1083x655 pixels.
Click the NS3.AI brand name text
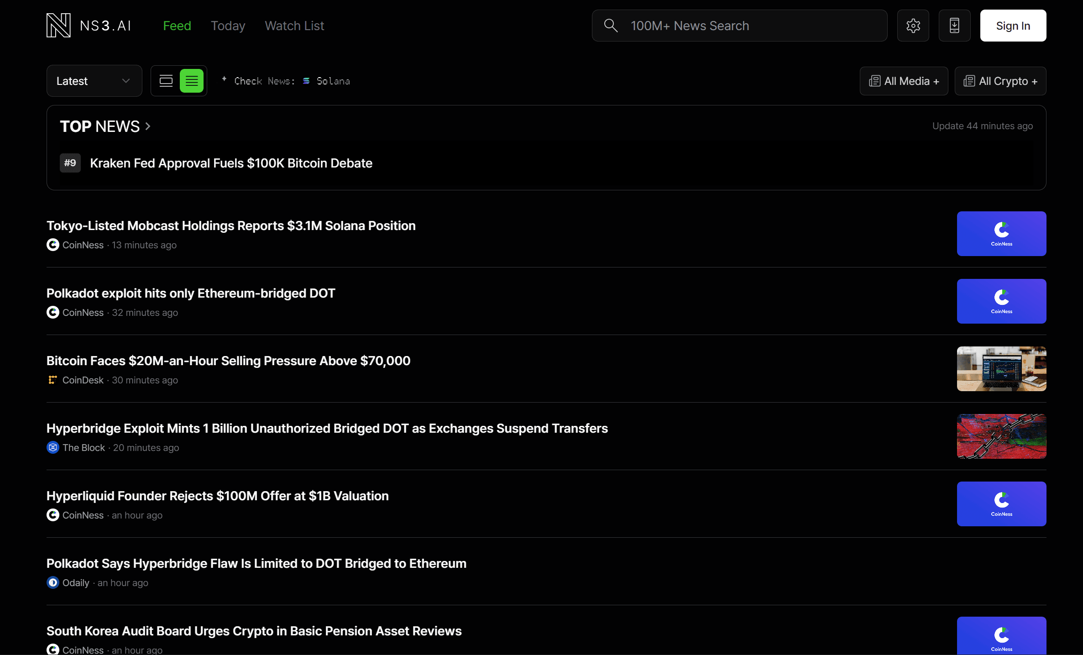(105, 26)
